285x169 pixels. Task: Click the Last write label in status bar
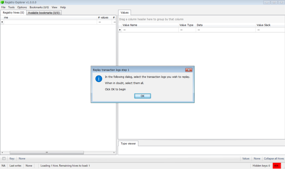(16, 166)
